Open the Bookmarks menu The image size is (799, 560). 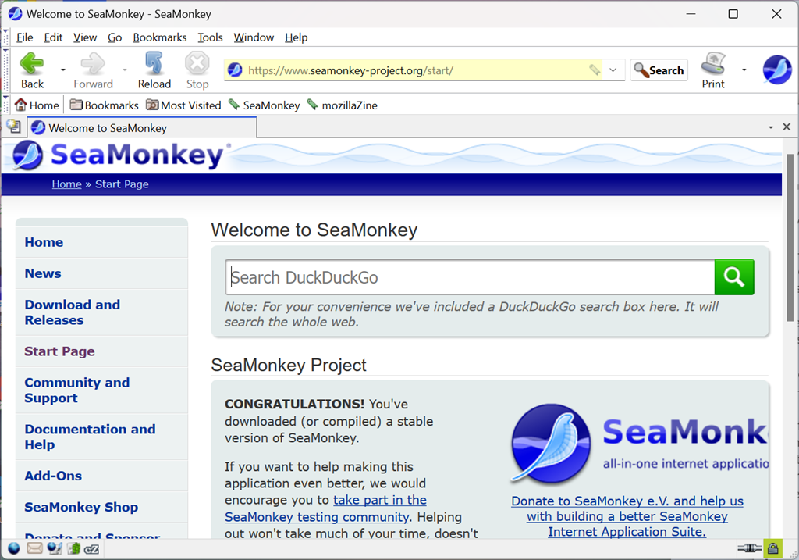click(x=159, y=37)
